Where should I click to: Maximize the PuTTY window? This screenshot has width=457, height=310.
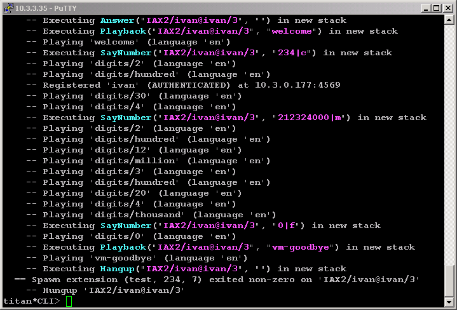436,8
